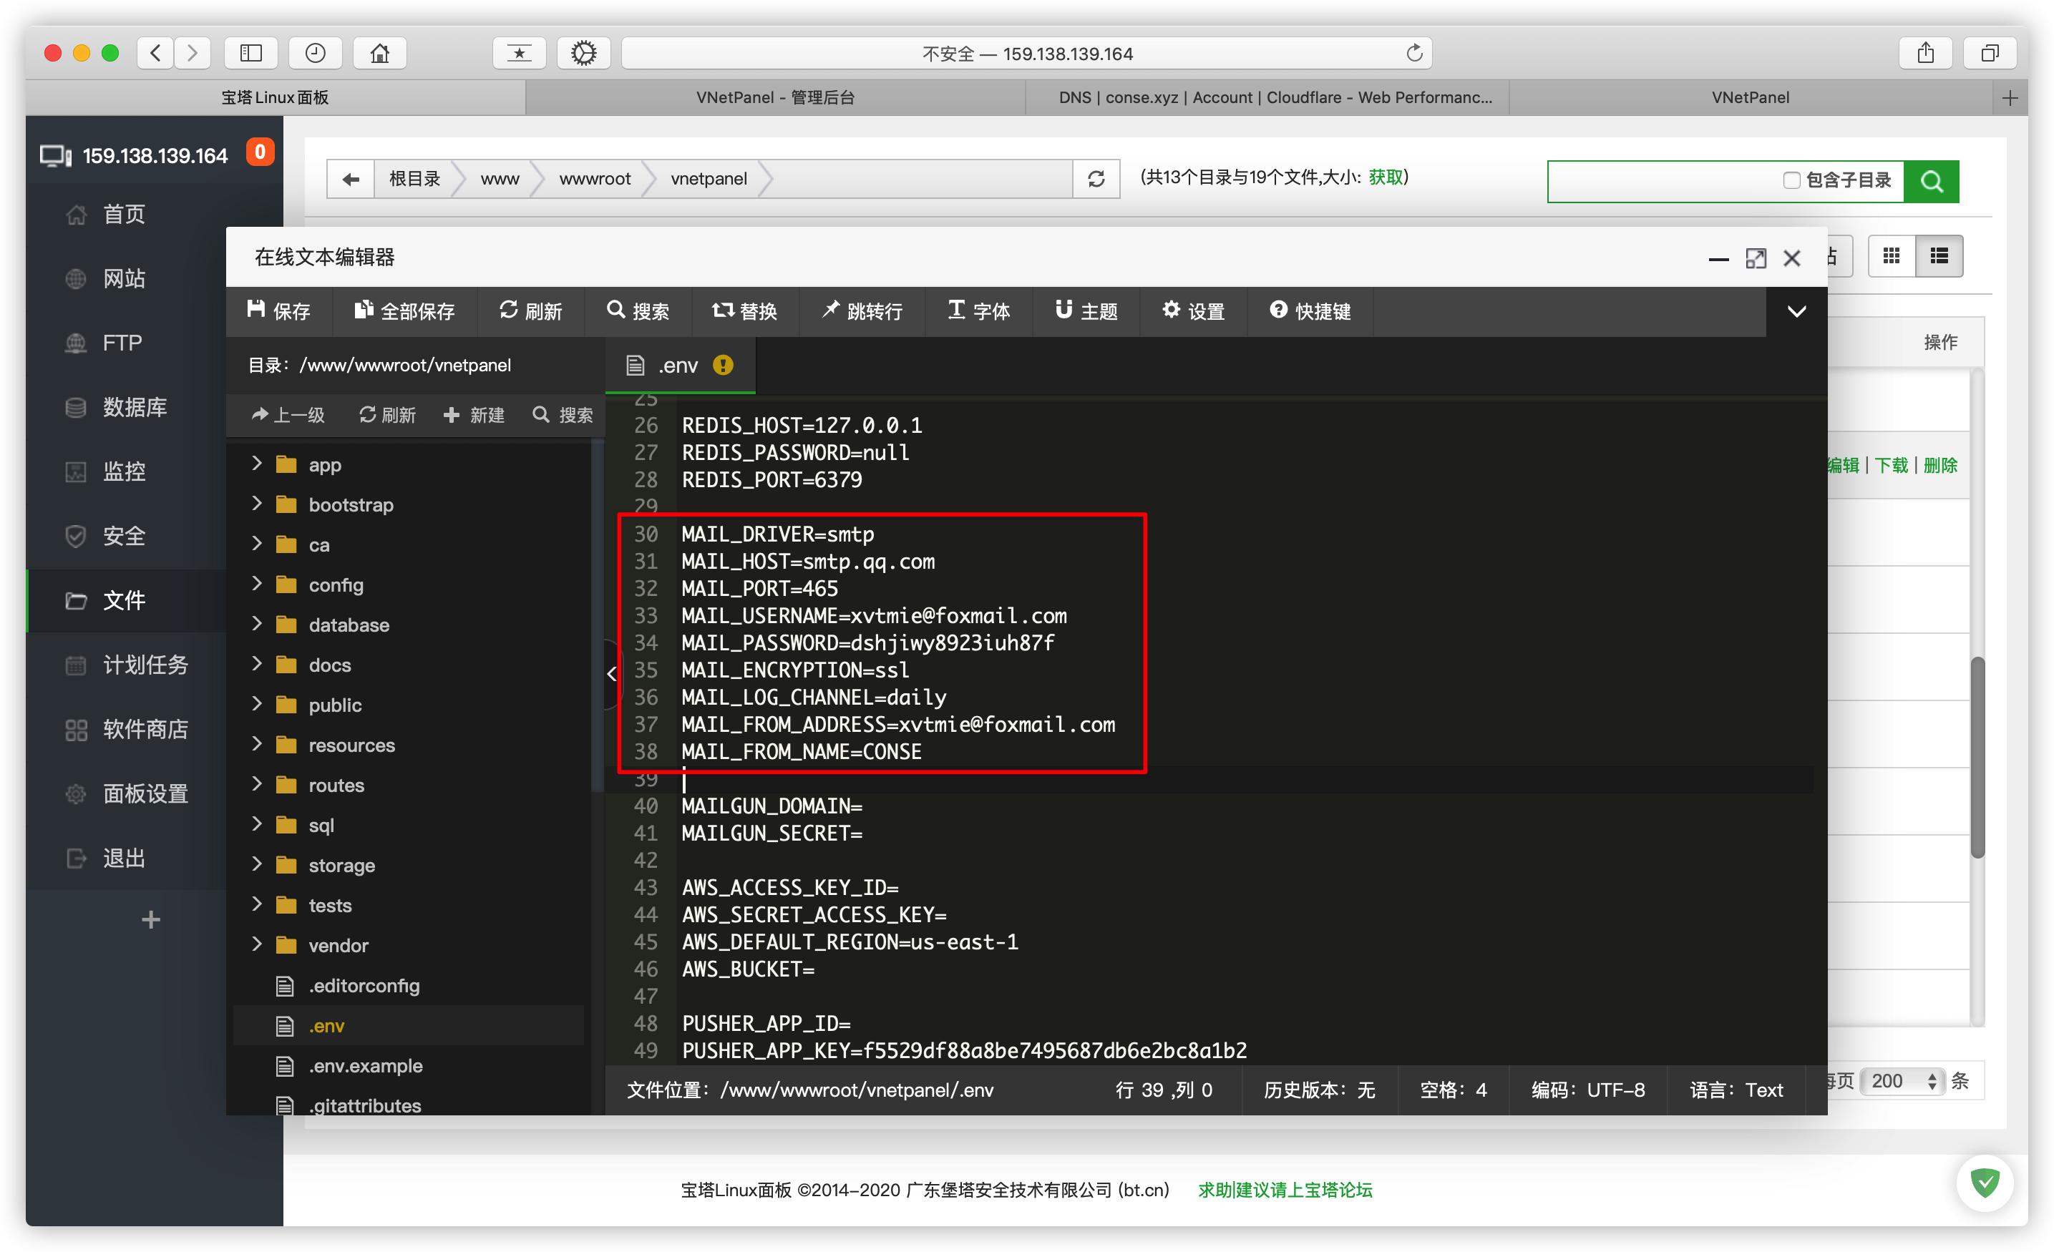Image resolution: width=2054 pixels, height=1252 pixels.
Task: Click the refresh icon beside path bar
Action: [1096, 178]
